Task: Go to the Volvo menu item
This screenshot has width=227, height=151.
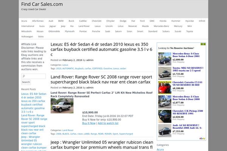Action: coord(41,37)
